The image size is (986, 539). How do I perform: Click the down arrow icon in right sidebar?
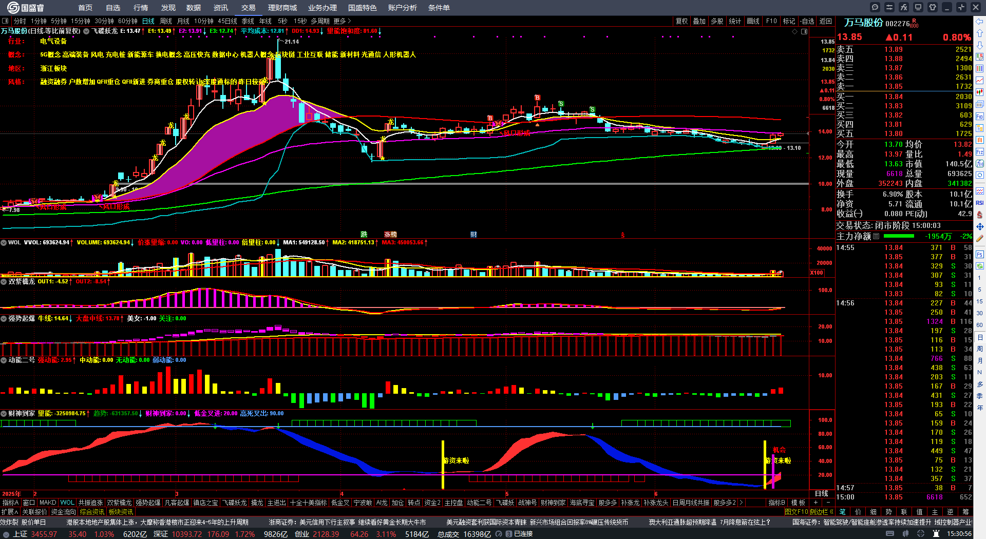[980, 45]
